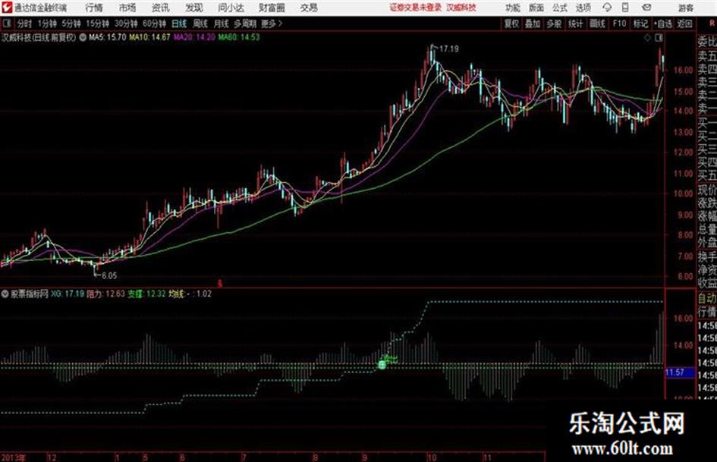Switch to 分时 chart period
This screenshot has width=717, height=462.
pyautogui.click(x=24, y=24)
